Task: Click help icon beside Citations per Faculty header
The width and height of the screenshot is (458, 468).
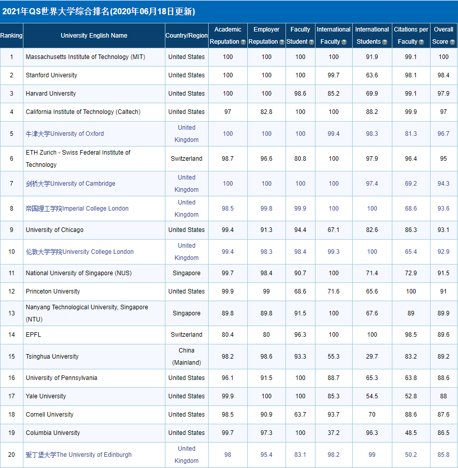Action: [421, 42]
